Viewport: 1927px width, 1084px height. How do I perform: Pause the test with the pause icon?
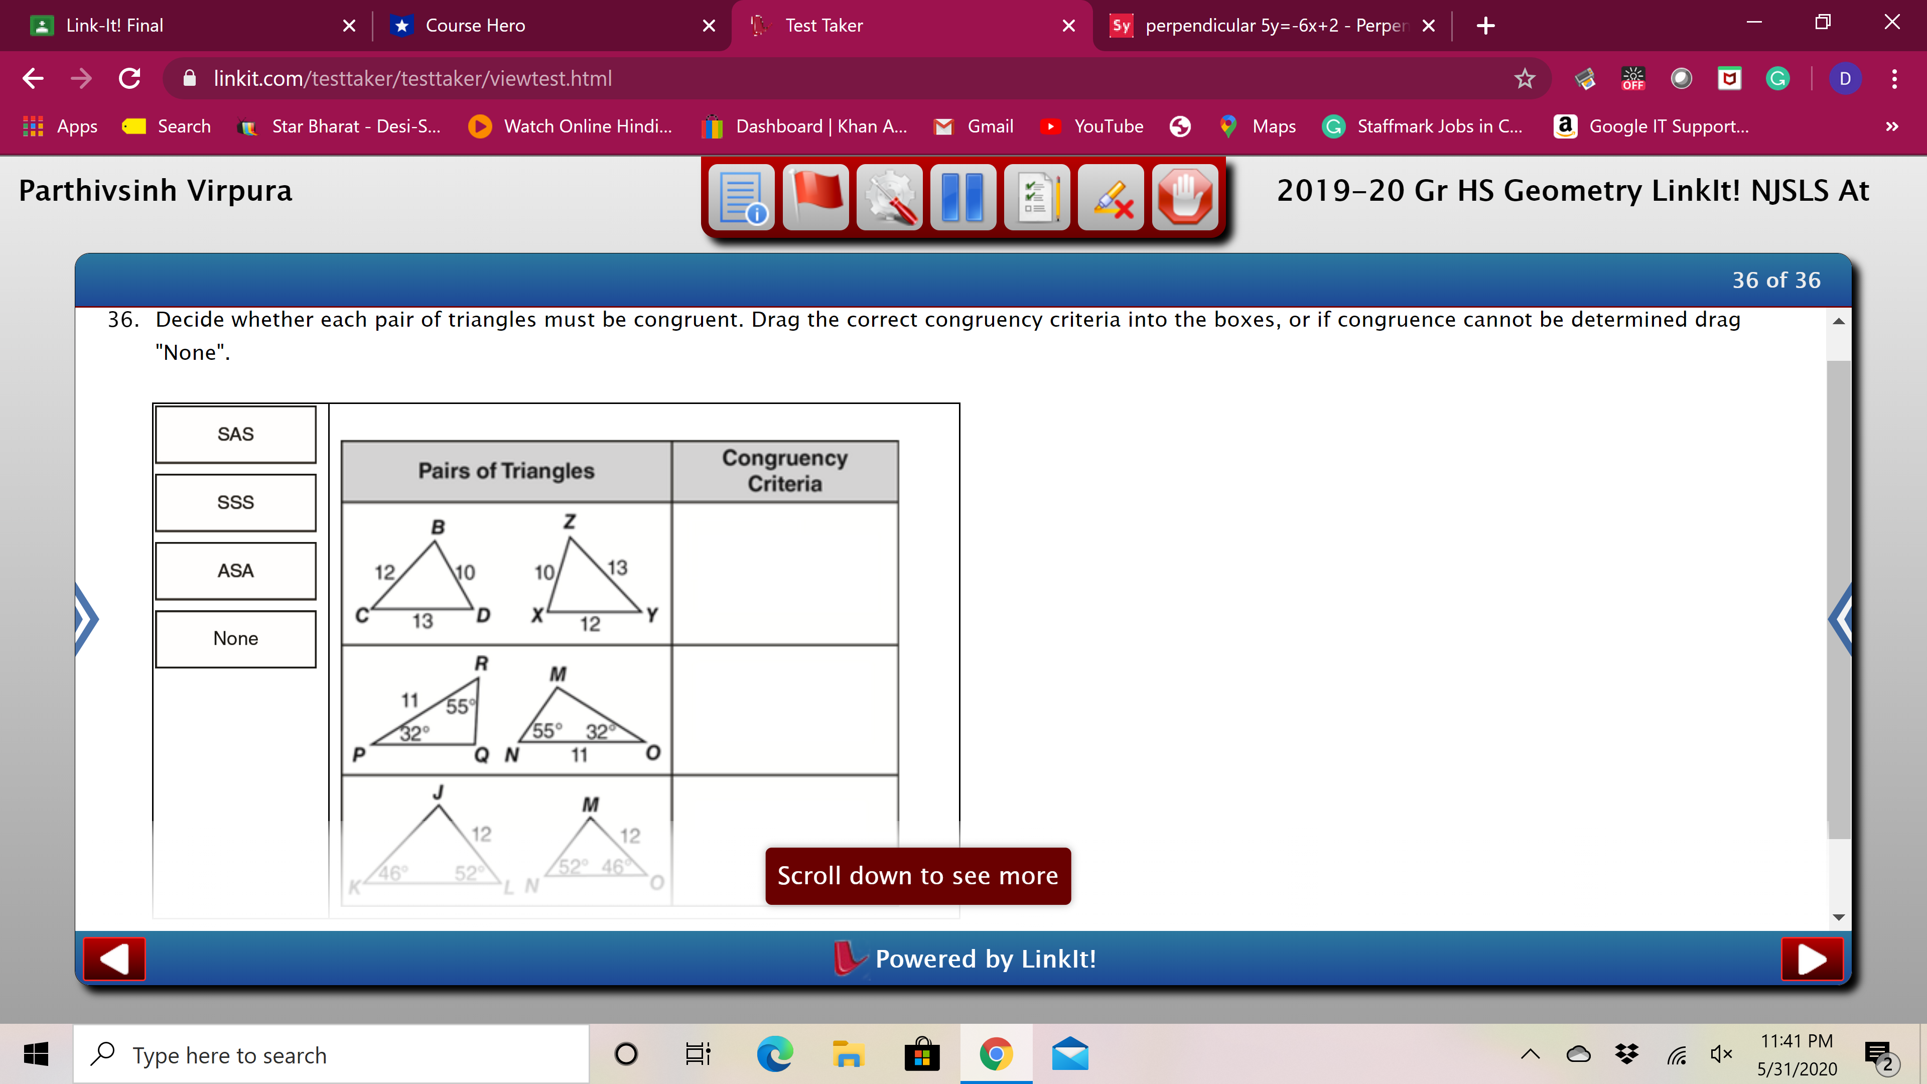pyautogui.click(x=963, y=197)
